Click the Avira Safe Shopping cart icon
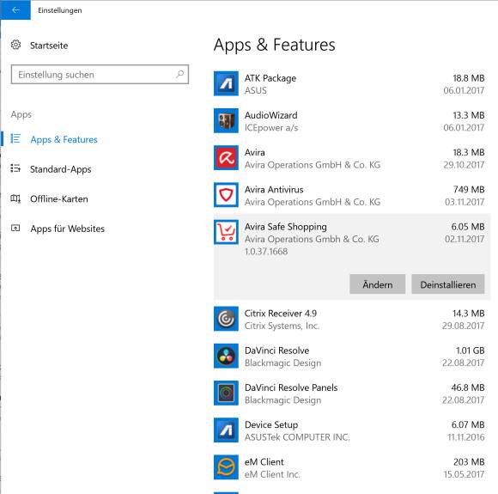This screenshot has height=494, width=498. click(x=226, y=232)
